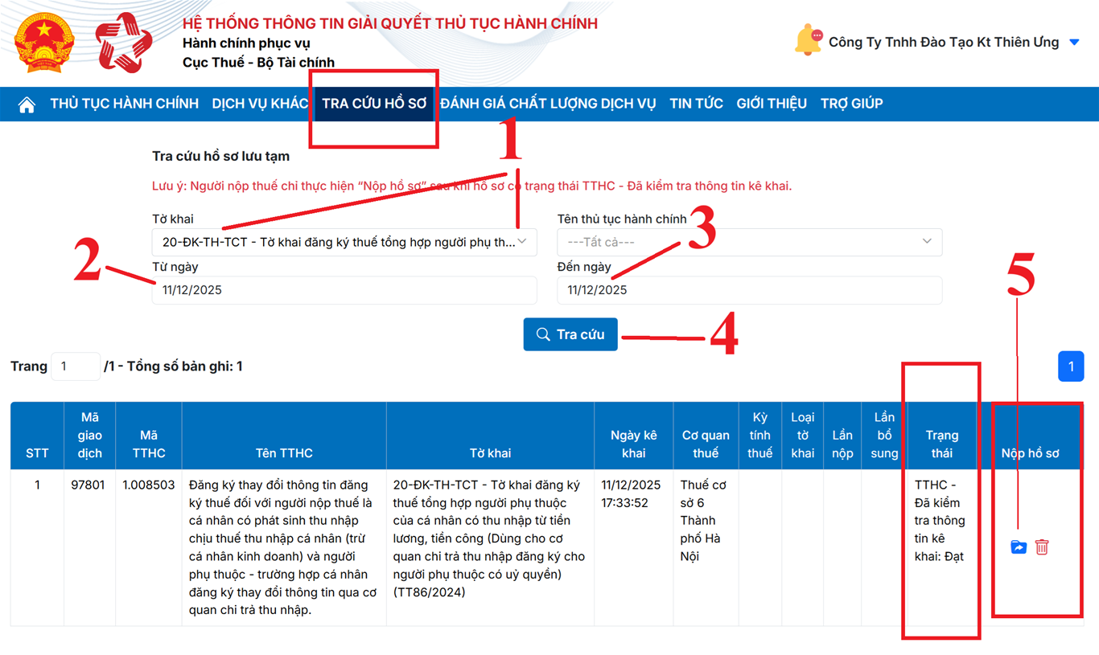
Task: Click the Đến ngày date field
Action: 749,290
